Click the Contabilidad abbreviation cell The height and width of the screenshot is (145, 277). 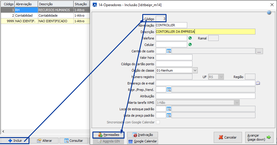(x=26, y=15)
